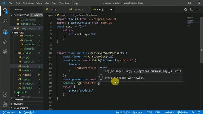Open the Explorer view in activity bar
This screenshot has width=203, height=114.
coord(5,11)
